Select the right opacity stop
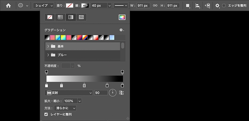Image resolution: width=249 pixels, height=121 pixels. [122, 72]
